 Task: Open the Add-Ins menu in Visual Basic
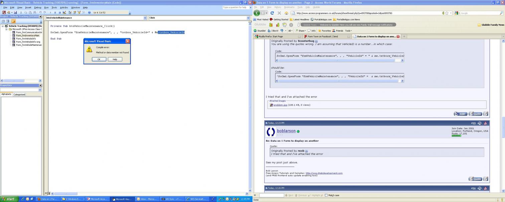(64, 7)
